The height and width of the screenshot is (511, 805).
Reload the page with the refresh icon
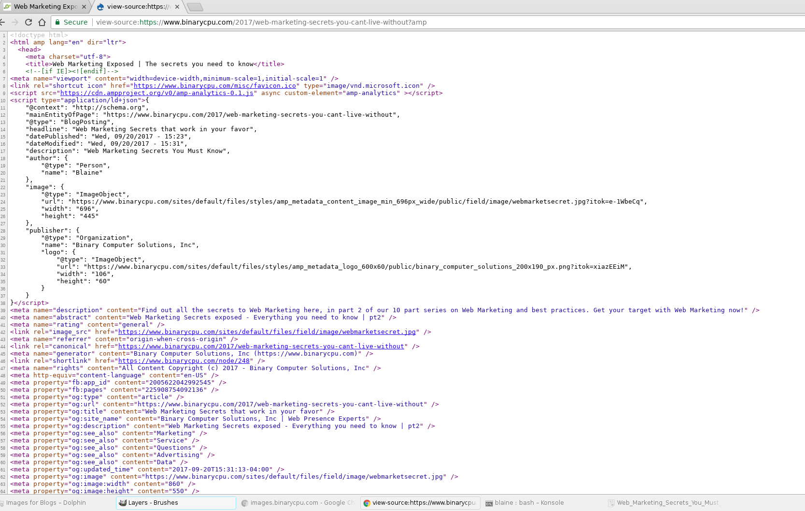28,22
